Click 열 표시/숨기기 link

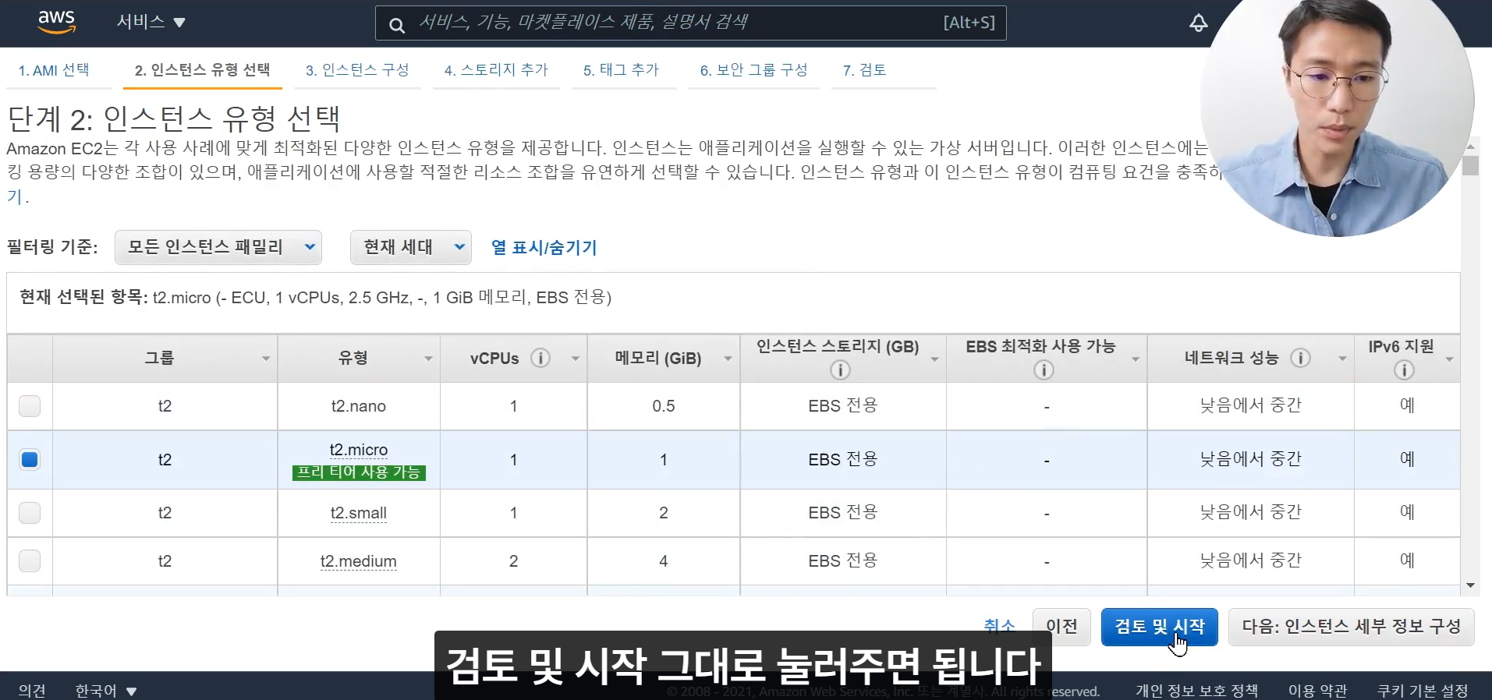544,248
